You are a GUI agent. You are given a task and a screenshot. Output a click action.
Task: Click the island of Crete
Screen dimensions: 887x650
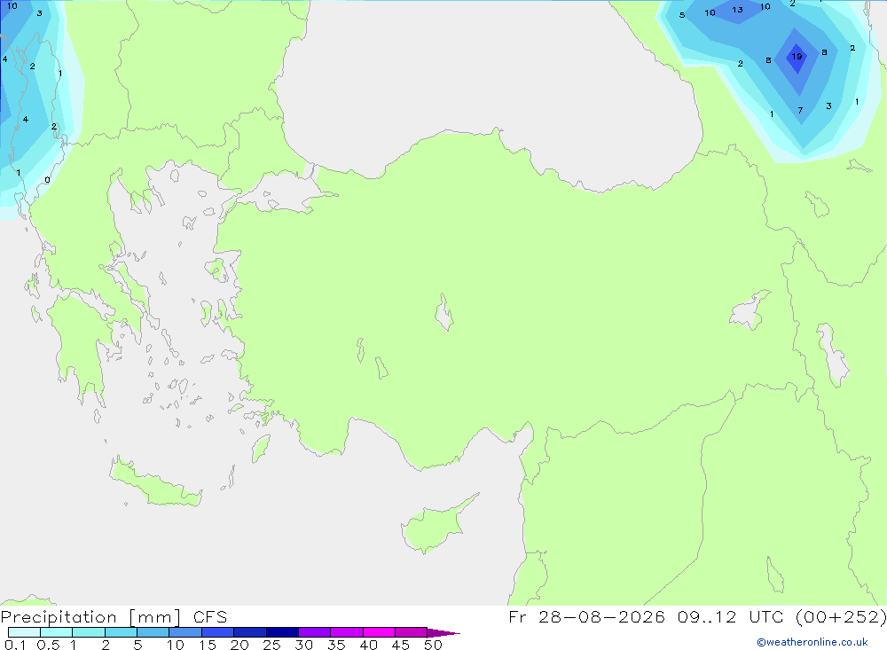(156, 482)
